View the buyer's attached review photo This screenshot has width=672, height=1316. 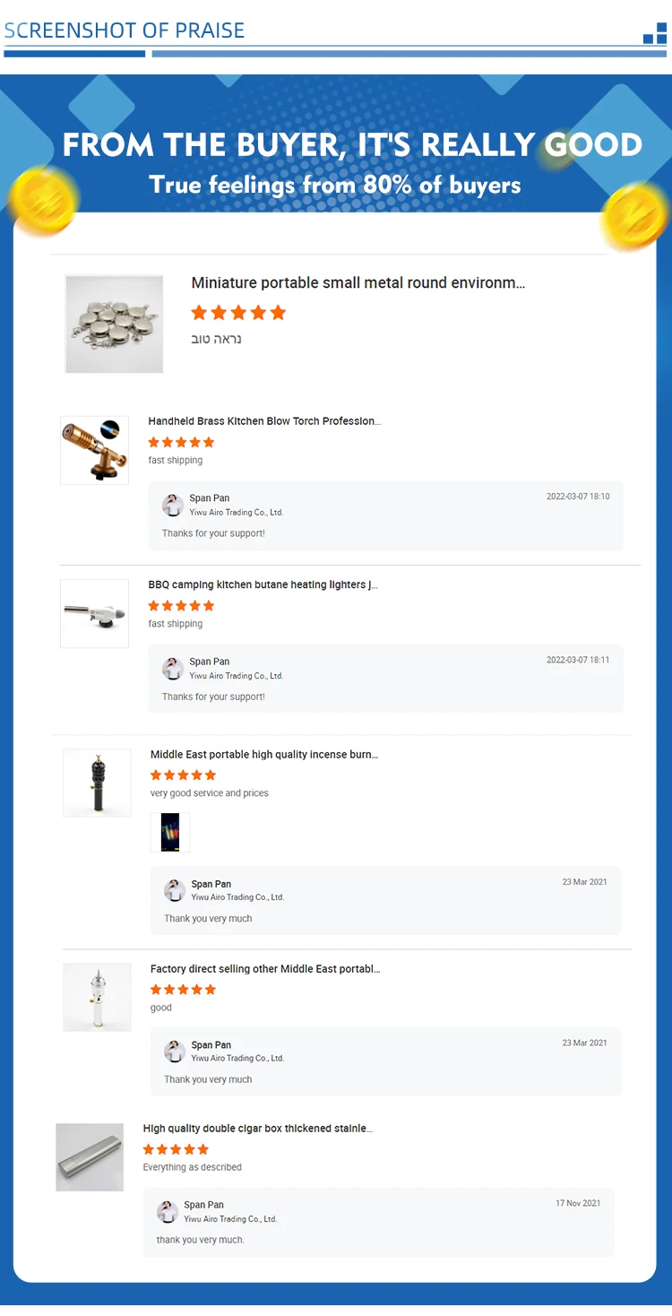(x=170, y=832)
